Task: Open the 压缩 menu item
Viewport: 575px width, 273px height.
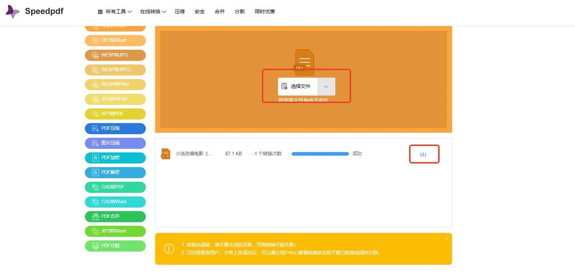Action: pos(180,12)
